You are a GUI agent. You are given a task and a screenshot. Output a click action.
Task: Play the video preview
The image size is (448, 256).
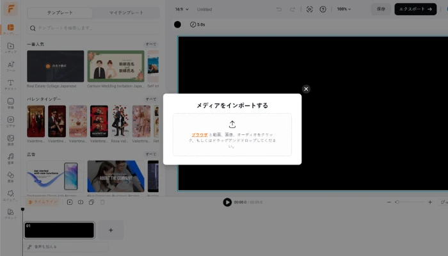pos(227,202)
